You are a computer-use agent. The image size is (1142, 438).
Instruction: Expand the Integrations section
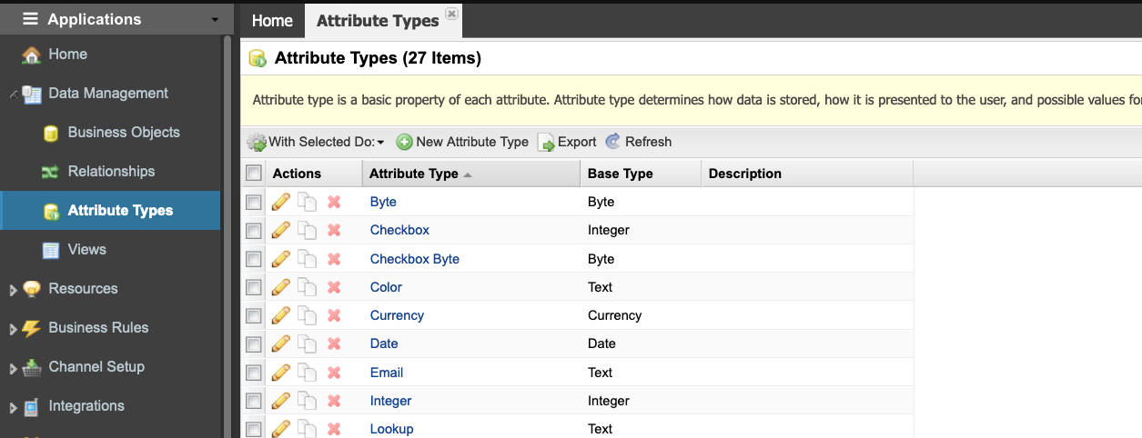click(13, 407)
